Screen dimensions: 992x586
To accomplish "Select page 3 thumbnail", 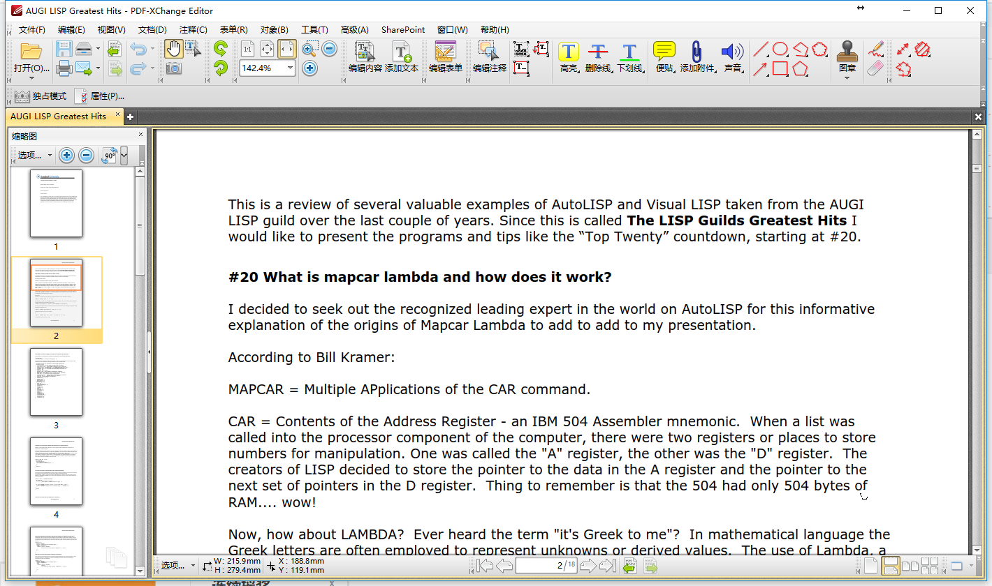I will point(56,382).
